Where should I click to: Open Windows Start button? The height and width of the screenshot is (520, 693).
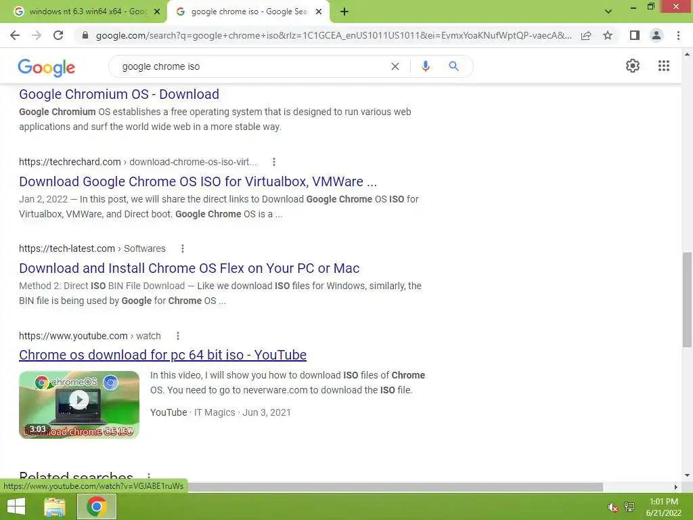point(16,506)
